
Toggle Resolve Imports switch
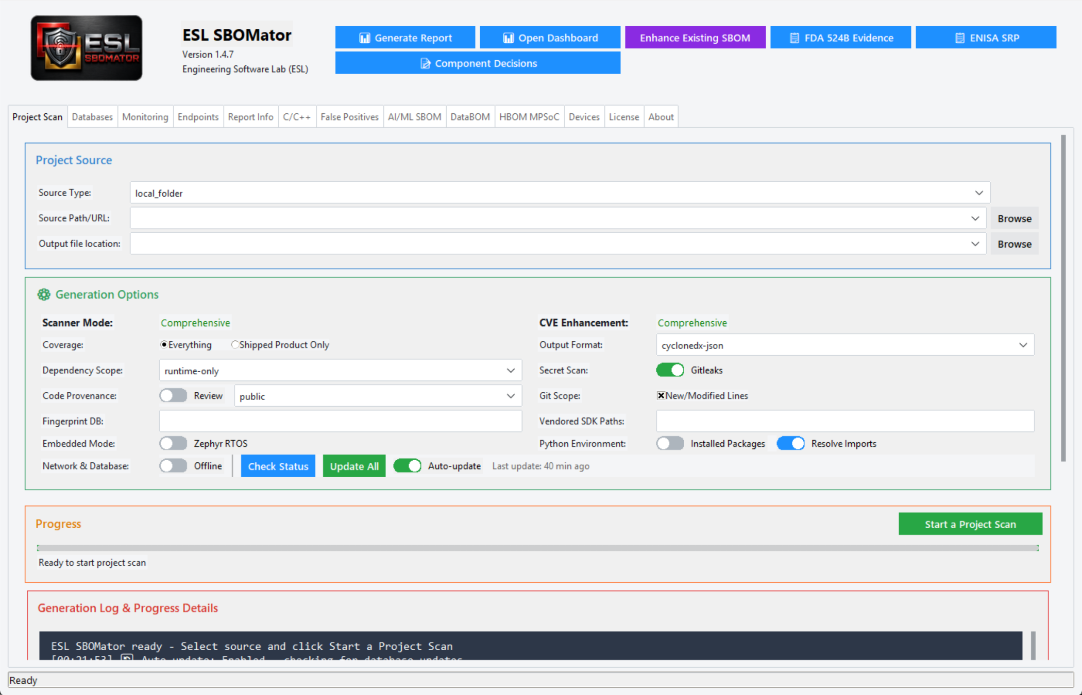tap(790, 443)
